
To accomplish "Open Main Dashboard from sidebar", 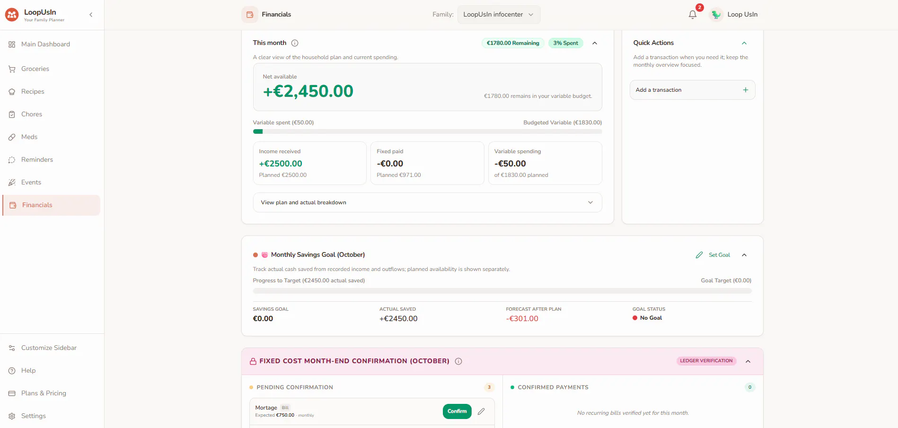I will tap(51, 44).
